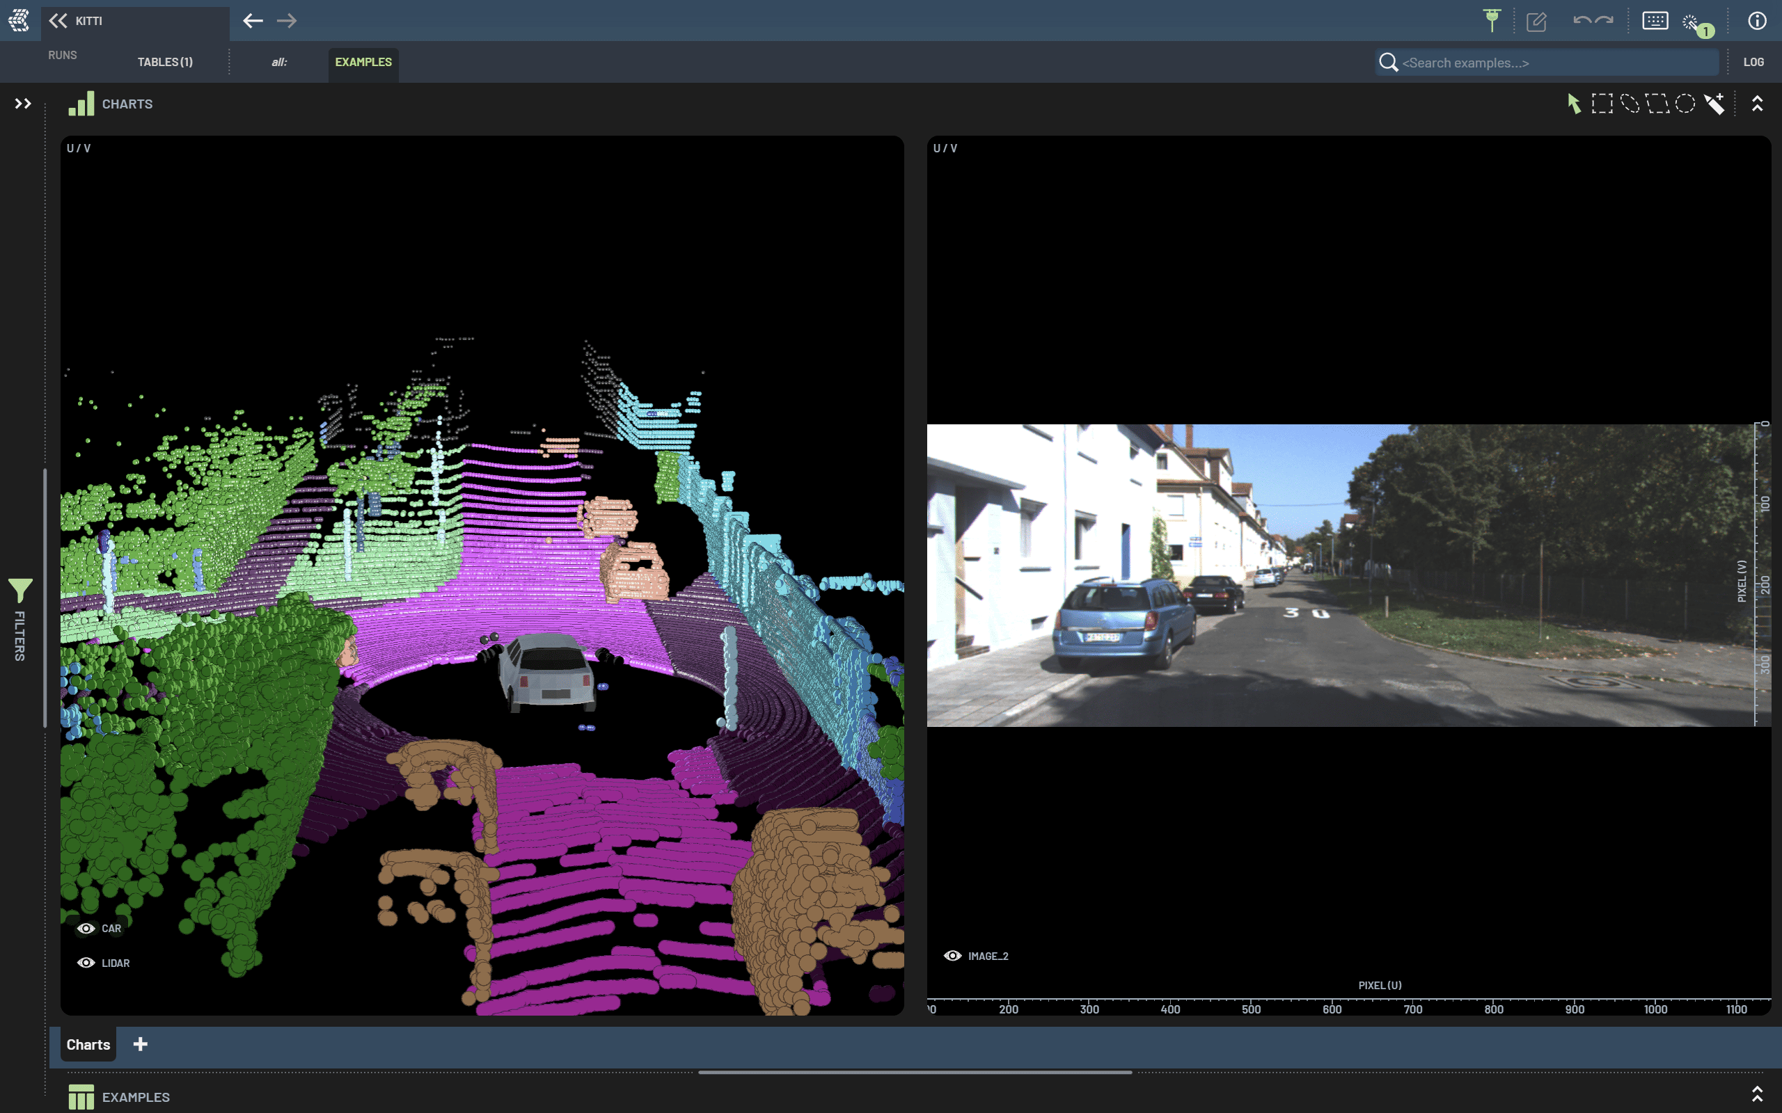Pick the pen-plus brush selection tool

pyautogui.click(x=1714, y=104)
